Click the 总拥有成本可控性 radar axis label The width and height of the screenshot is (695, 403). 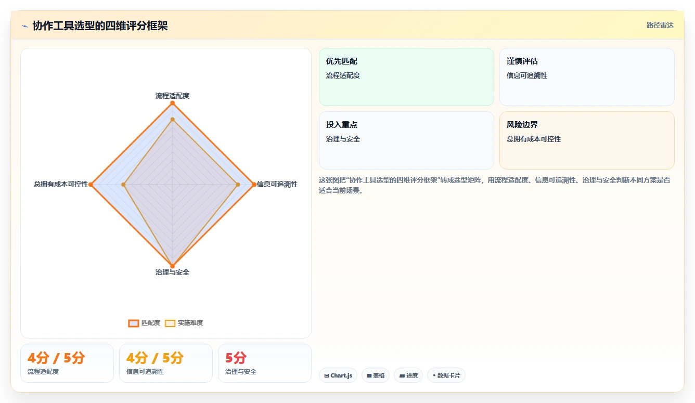61,184
